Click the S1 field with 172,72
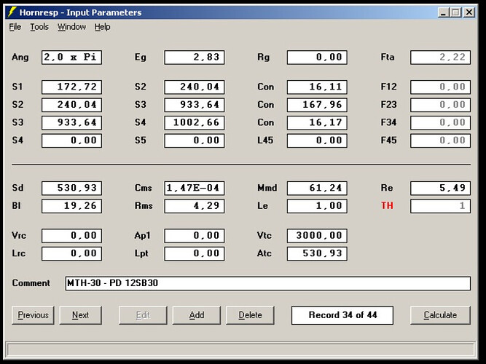Viewport: 486px width, 364px height. (x=71, y=87)
